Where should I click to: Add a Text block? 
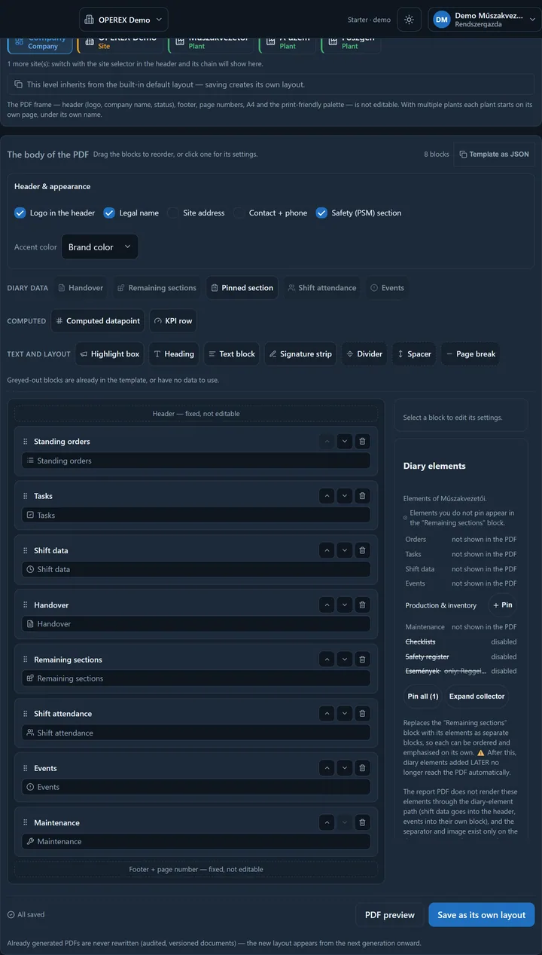click(x=232, y=354)
